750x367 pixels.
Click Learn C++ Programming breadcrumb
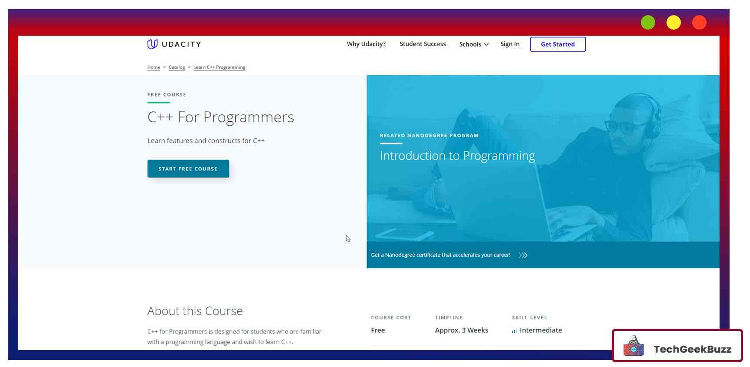click(x=219, y=67)
